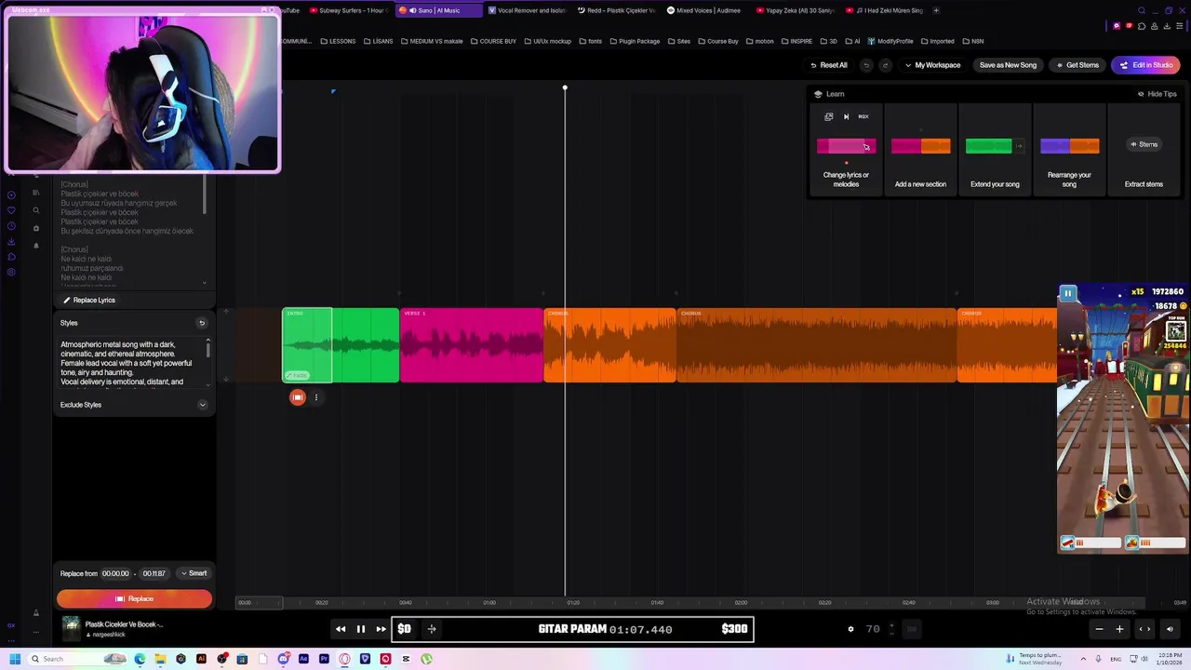Open the heart favorites icon in left sidebar
This screenshot has height=670, width=1191.
pyautogui.click(x=11, y=210)
